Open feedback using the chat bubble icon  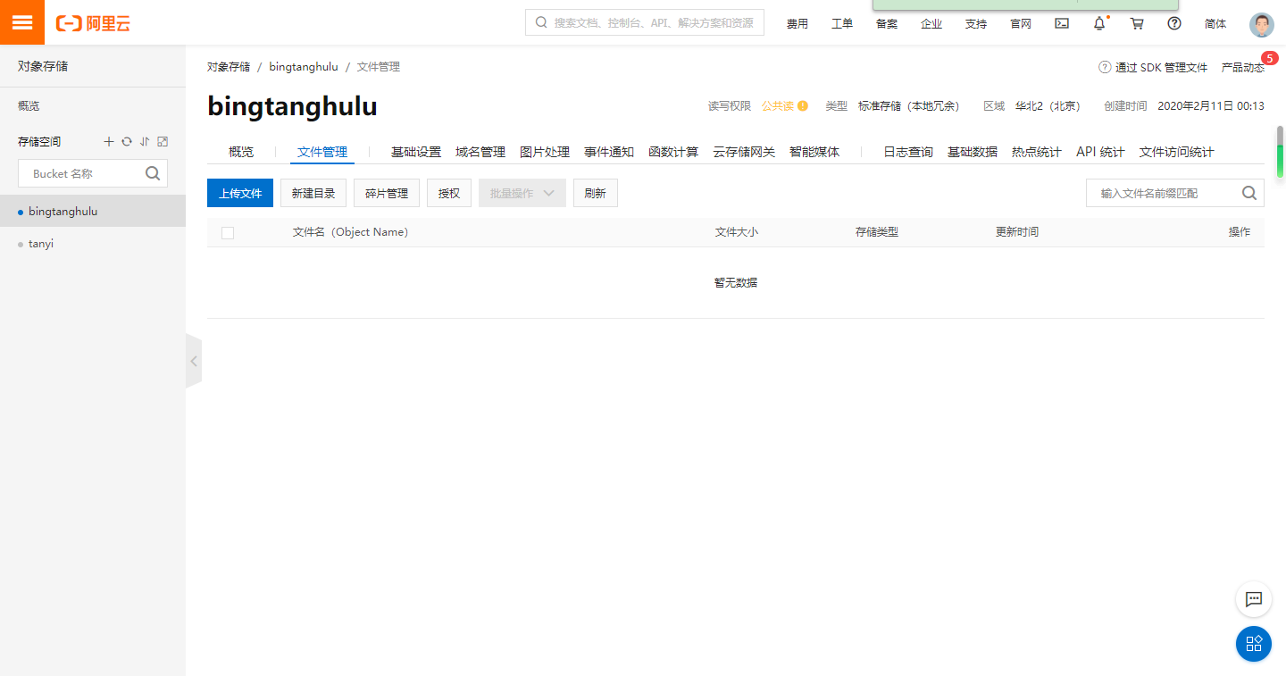point(1253,599)
